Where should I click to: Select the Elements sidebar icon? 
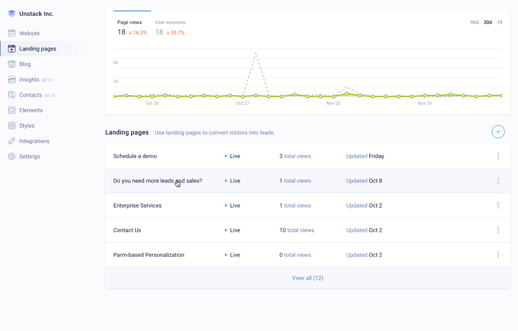11,110
